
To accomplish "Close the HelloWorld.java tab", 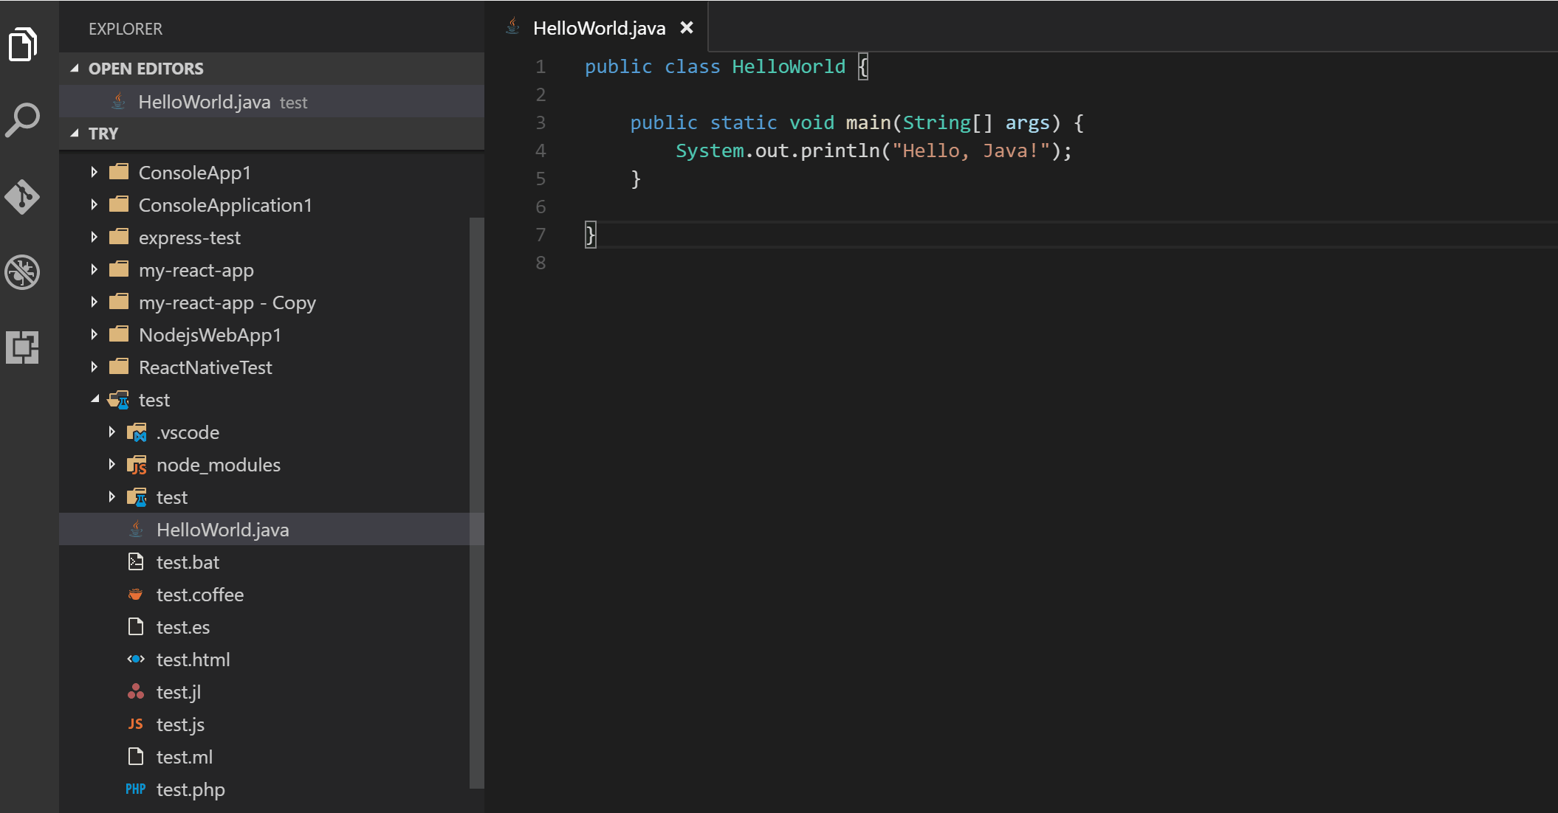I will pos(687,28).
